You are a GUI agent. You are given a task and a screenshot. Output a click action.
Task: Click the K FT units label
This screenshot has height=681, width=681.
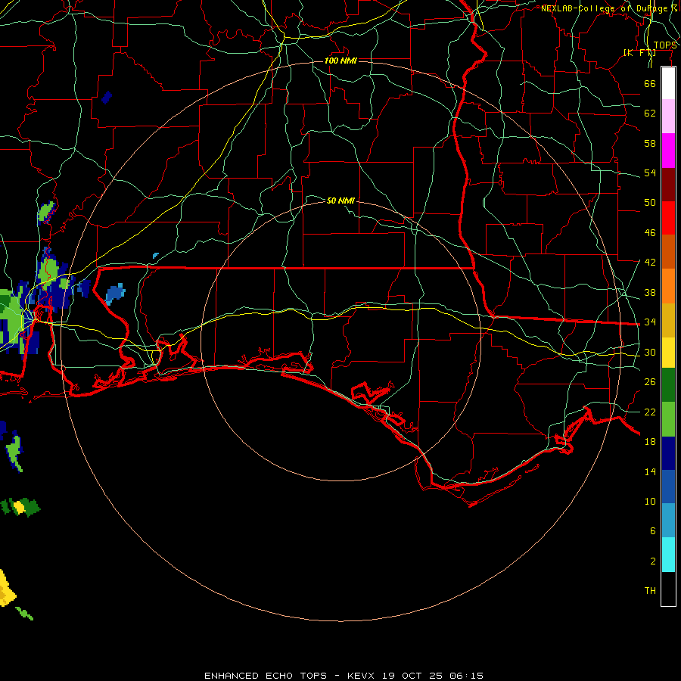[639, 52]
